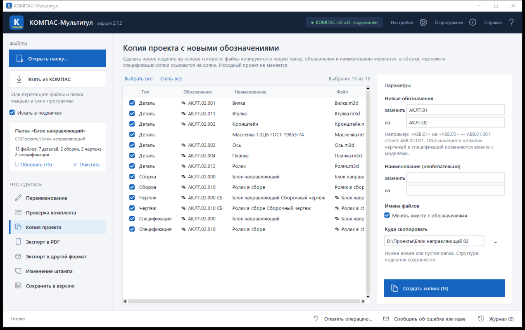This screenshot has height=330, width=525.
Task: Toggle checkbox for specification АКЛТ.02.010
Action: pyautogui.click(x=132, y=229)
